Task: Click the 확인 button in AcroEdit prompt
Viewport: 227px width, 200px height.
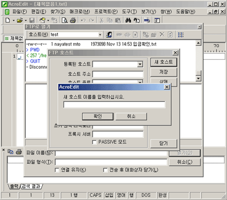Action: tap(98, 117)
